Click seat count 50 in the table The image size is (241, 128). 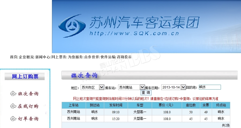tap(191, 112)
